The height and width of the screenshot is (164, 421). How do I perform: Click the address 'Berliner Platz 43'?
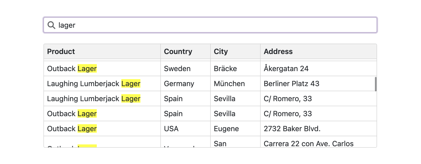click(x=292, y=84)
